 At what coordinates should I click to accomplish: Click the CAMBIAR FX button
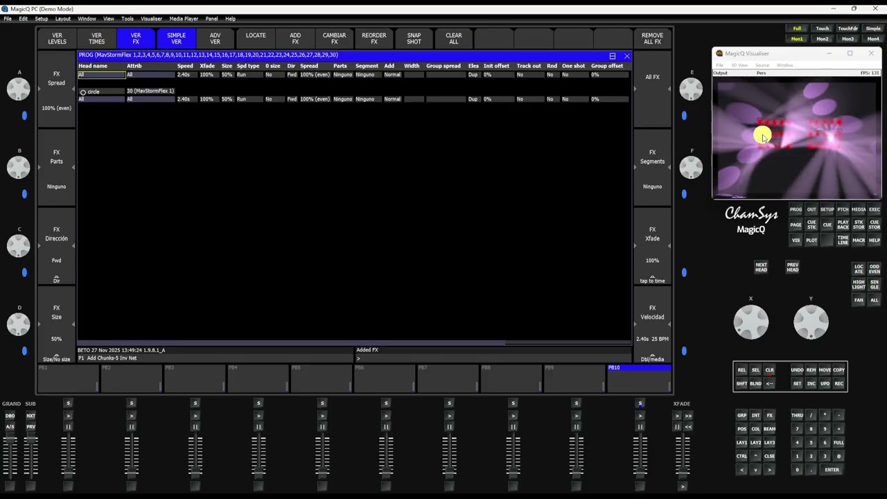click(335, 38)
